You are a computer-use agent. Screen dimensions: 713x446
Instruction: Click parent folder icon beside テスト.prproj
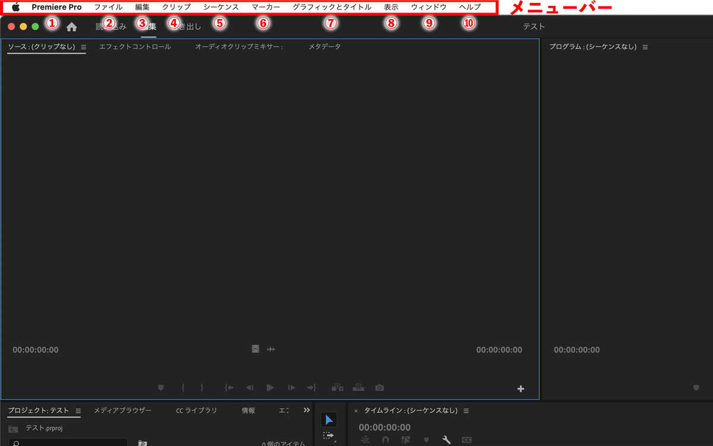pyautogui.click(x=13, y=429)
